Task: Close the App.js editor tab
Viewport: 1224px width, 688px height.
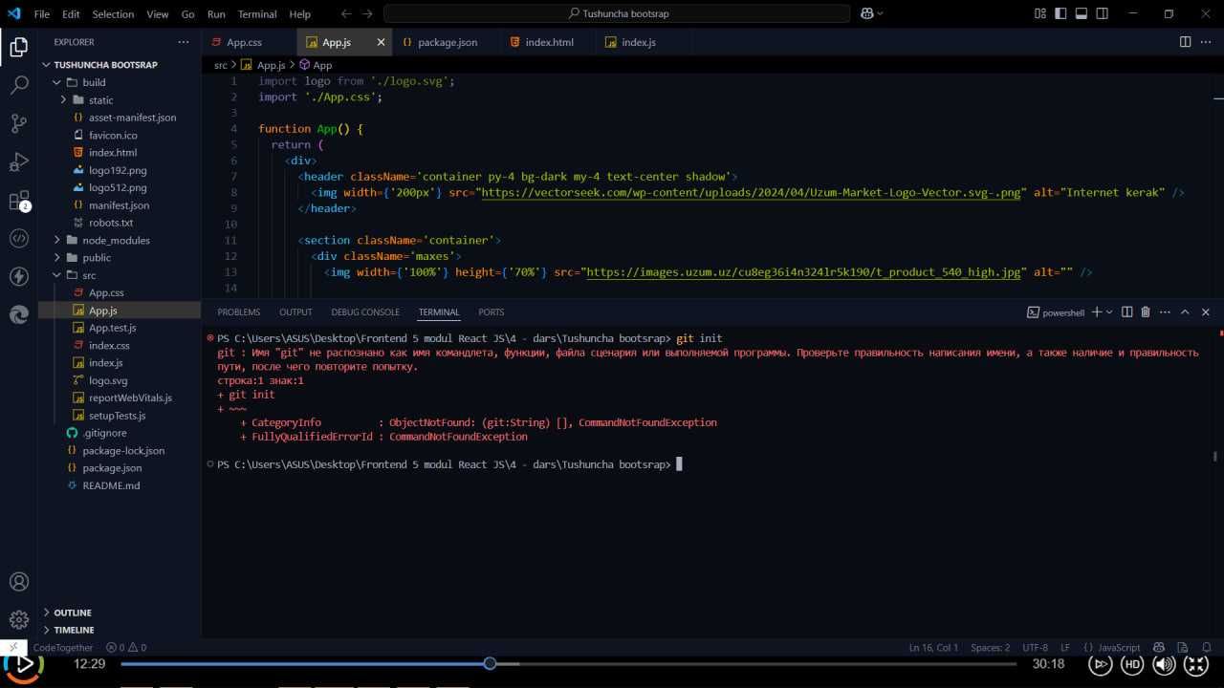Action: [x=381, y=42]
